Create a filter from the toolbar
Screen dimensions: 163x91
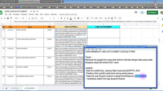click(x=115, y=18)
